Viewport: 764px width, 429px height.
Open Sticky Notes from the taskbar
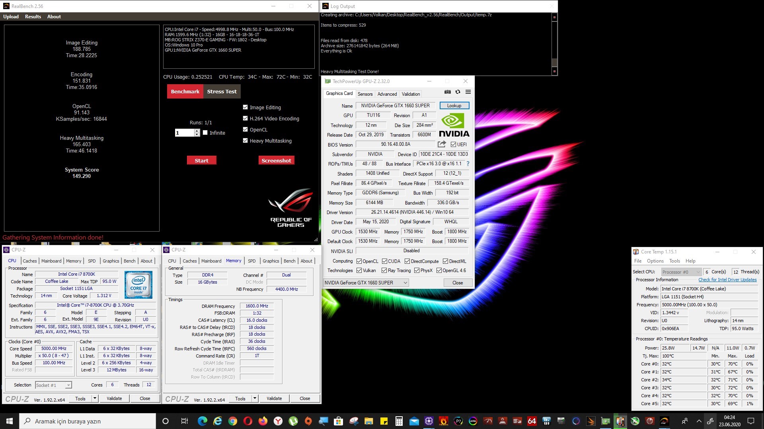pos(384,421)
